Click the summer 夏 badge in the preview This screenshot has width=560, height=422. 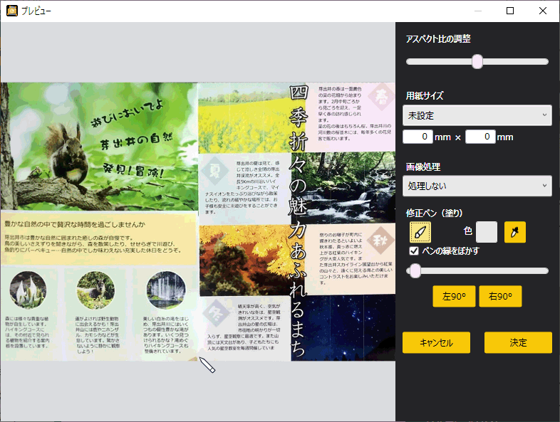(213, 170)
